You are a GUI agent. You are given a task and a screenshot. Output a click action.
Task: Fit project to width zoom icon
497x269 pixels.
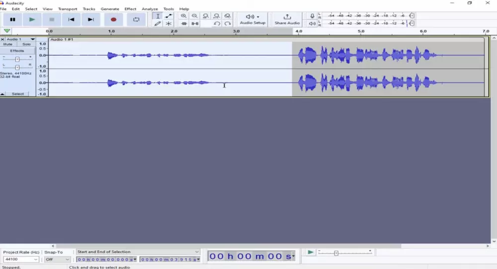[x=217, y=16]
